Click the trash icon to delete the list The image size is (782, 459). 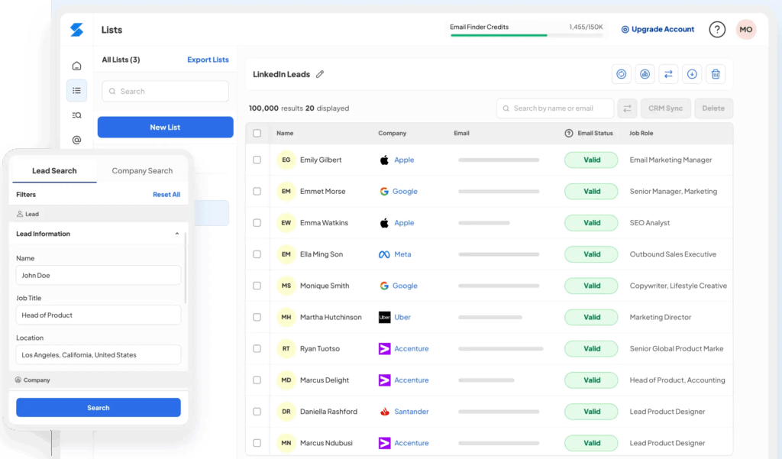[716, 73]
